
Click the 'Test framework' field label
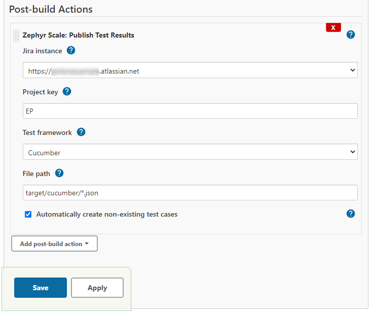click(x=47, y=132)
